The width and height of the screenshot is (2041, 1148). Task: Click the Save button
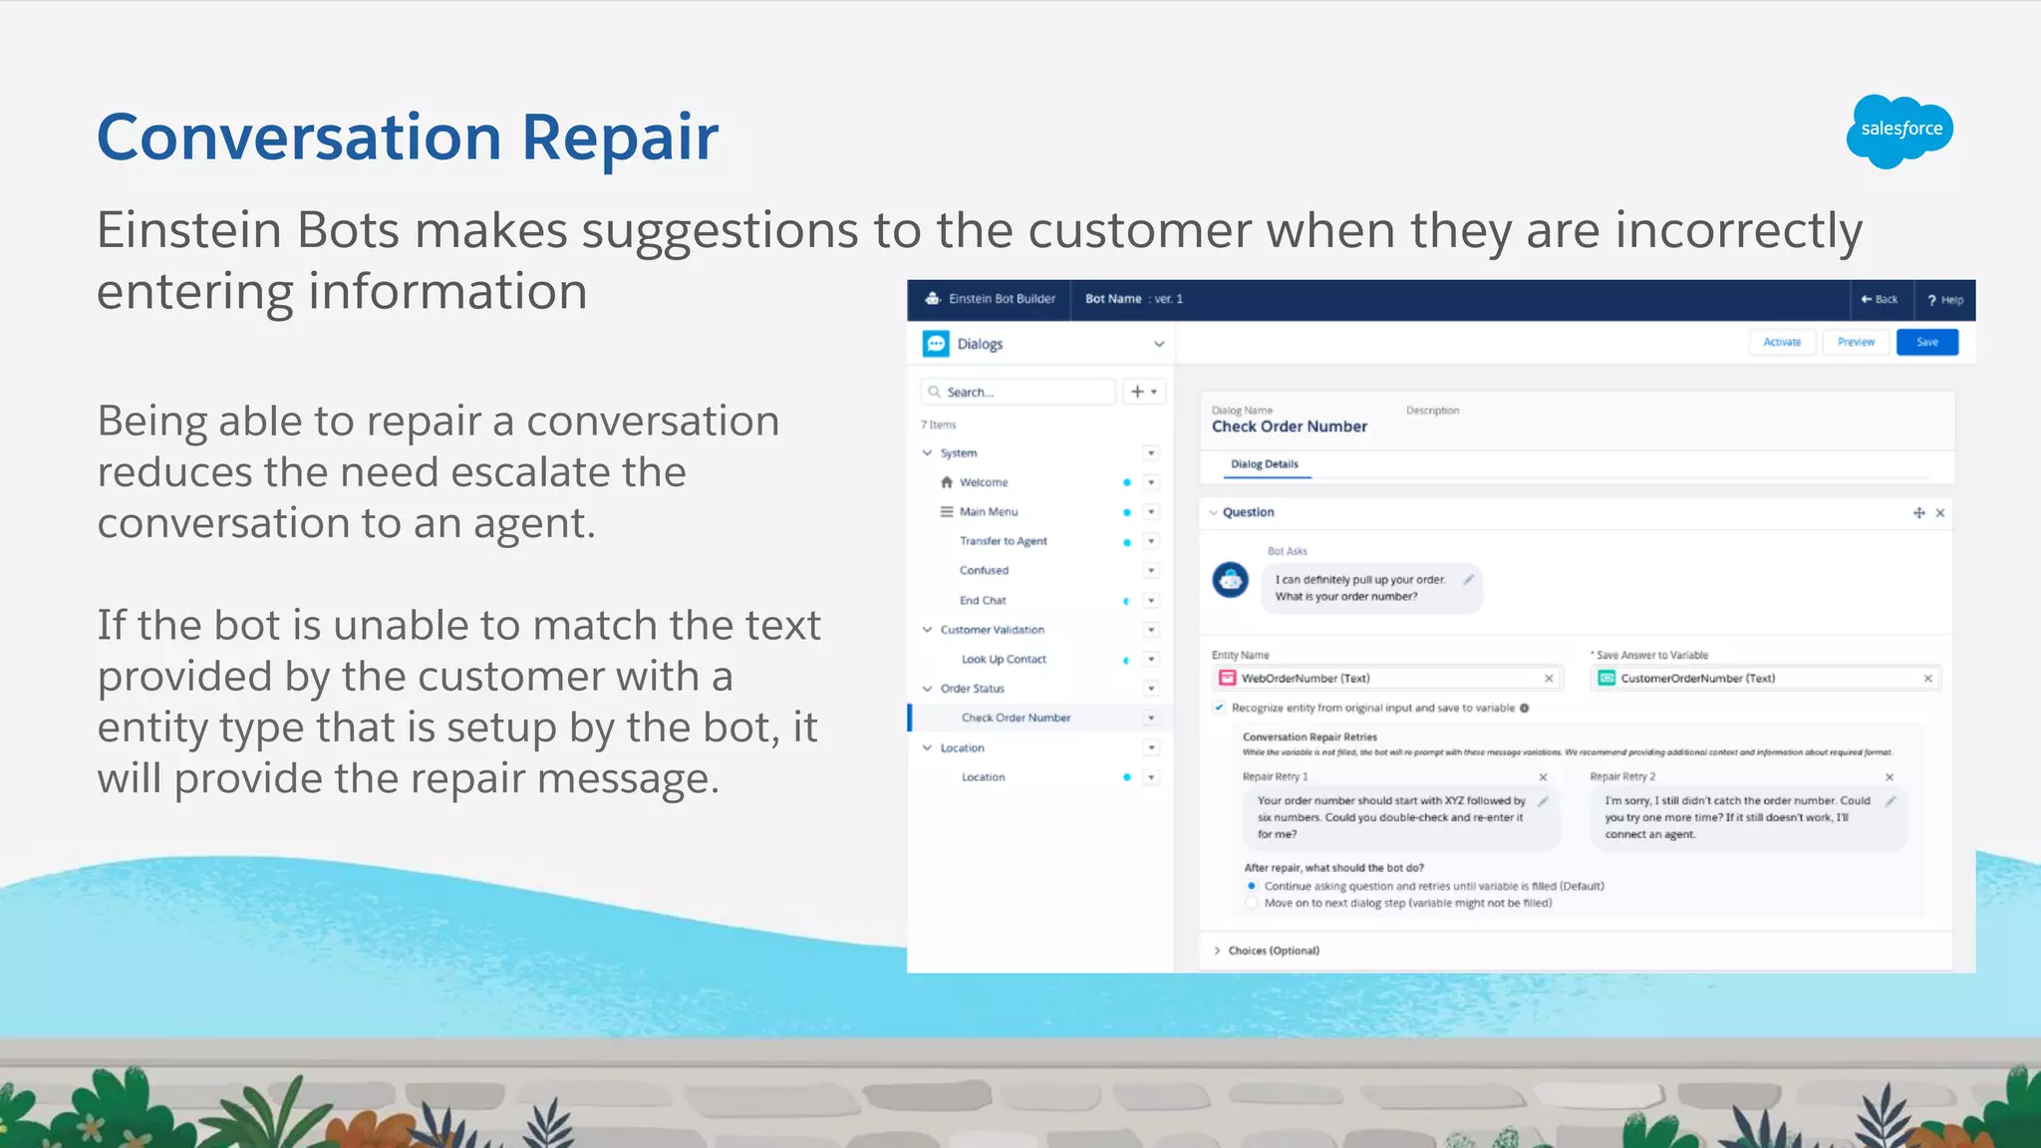(1927, 342)
